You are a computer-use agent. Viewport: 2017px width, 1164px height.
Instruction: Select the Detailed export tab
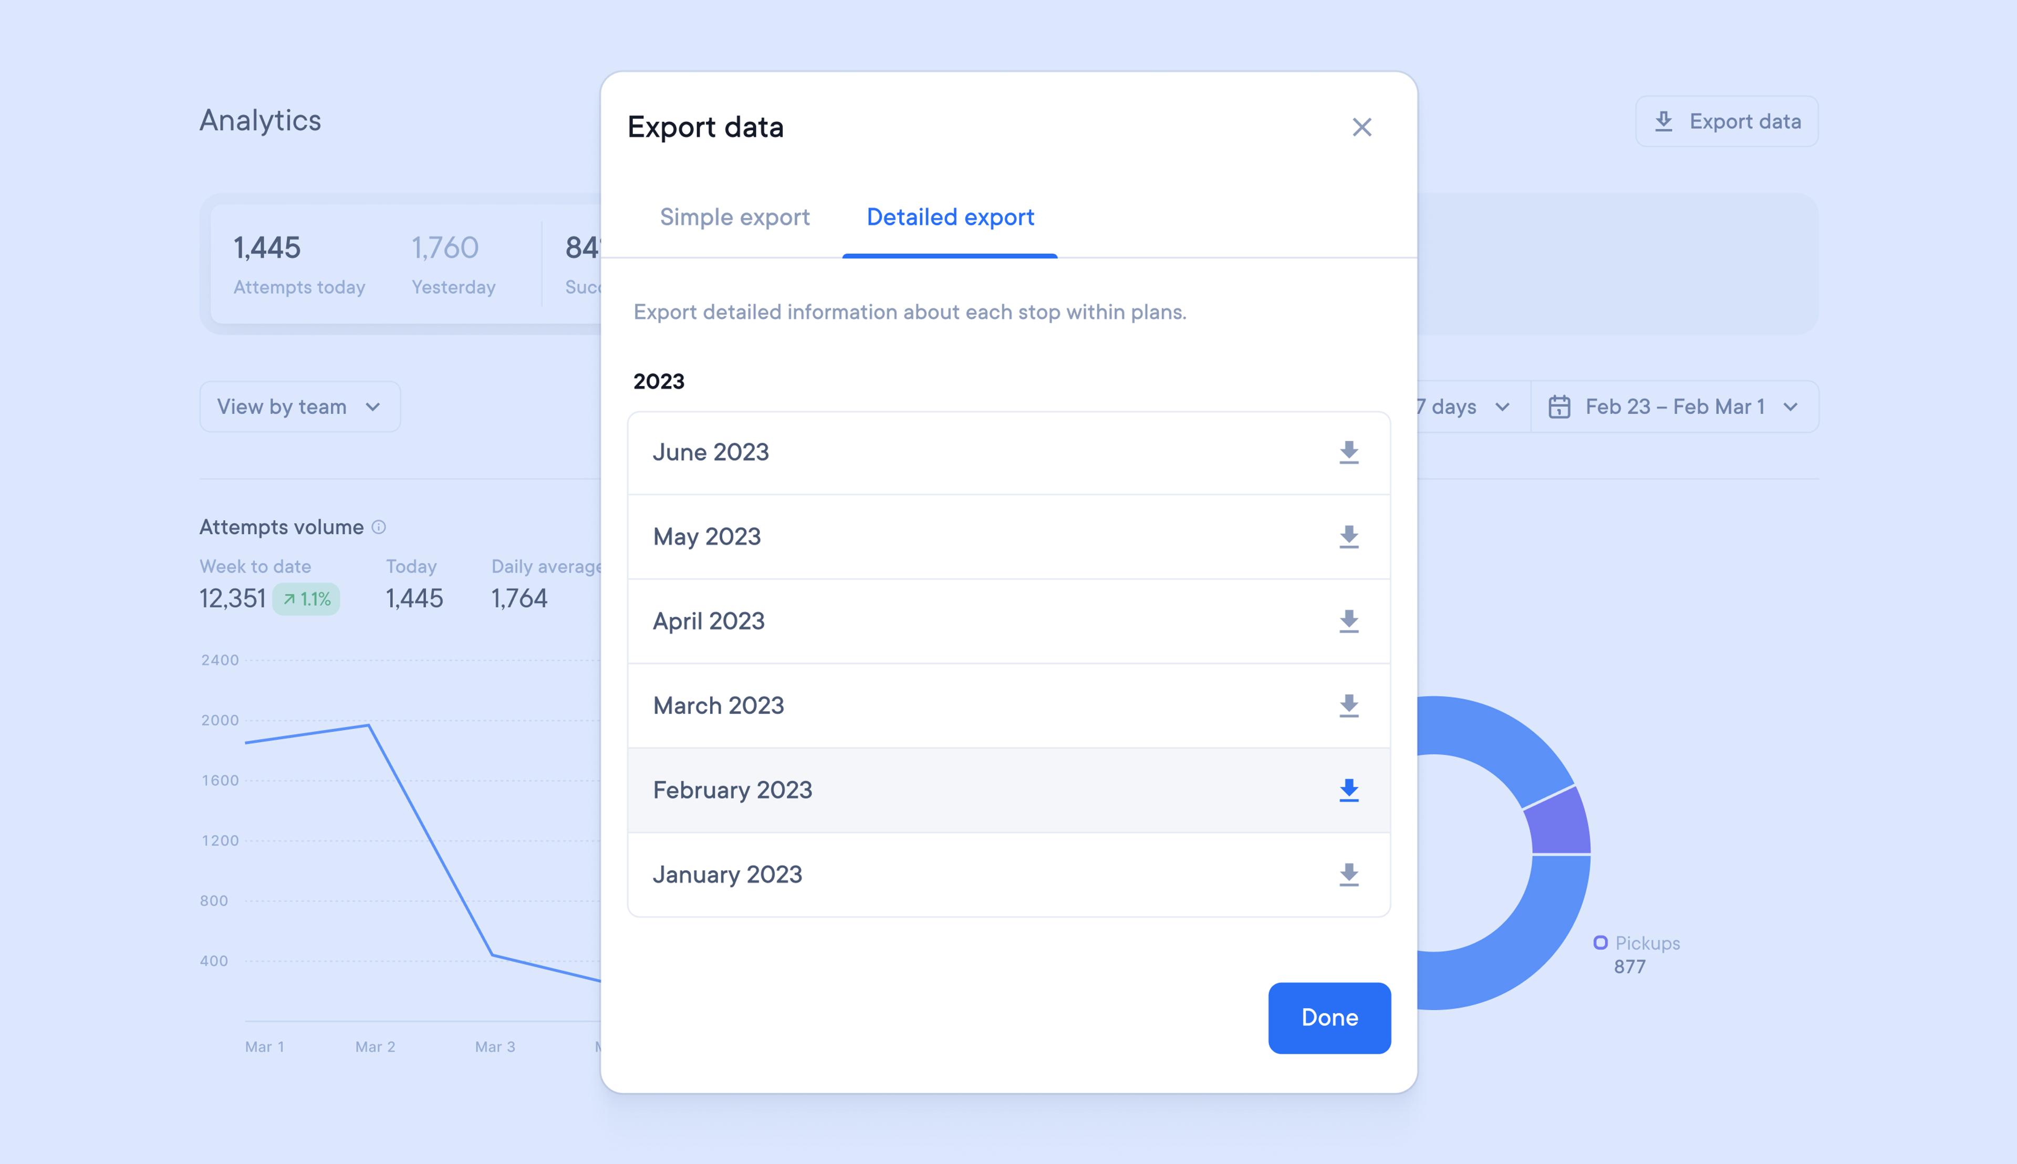coord(950,217)
